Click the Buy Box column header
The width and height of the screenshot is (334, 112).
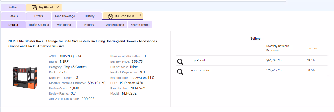click(x=312, y=48)
